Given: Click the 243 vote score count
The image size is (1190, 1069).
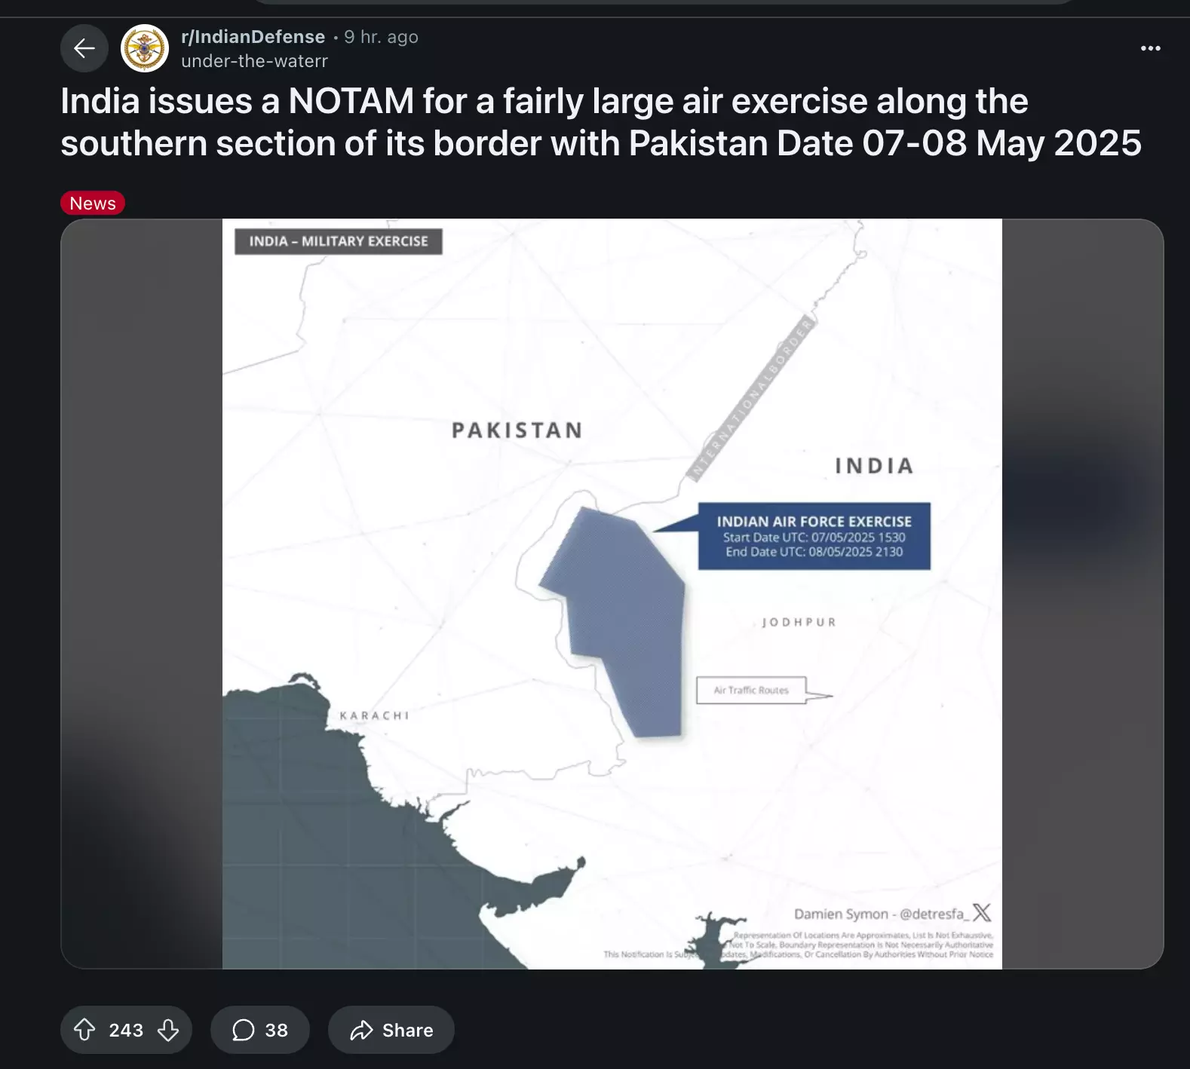Looking at the screenshot, I should [126, 1030].
